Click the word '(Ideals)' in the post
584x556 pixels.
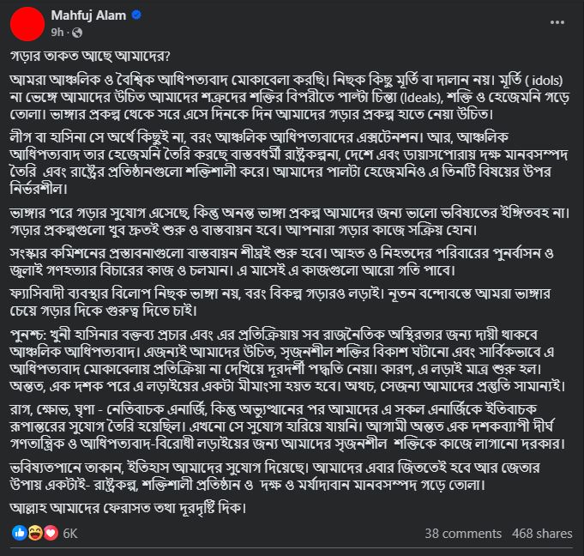pos(421,98)
